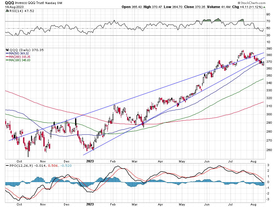Viewport: 277px width, 207px height.
Task: Click the red 0.506 PPO signal value
Action: (53, 165)
